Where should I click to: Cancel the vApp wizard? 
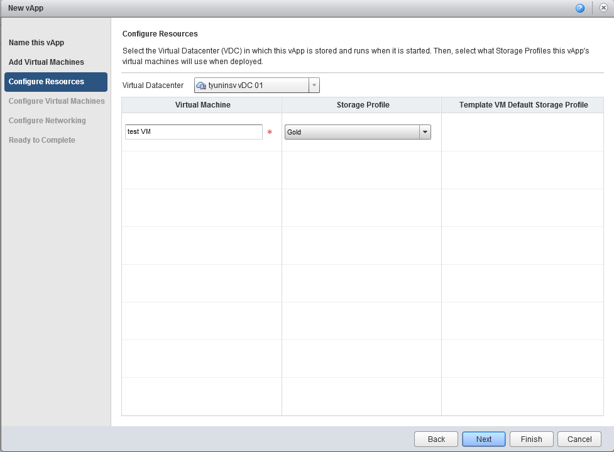coord(579,439)
